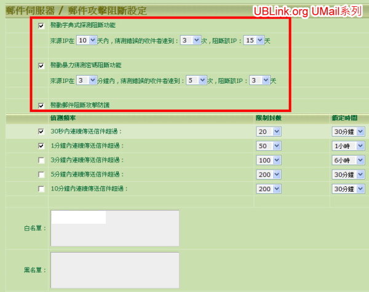The width and height of the screenshot is (369, 292).
Task: Open the 鎖定時間 dropdown for 10分鐘 rule
Action: (x=348, y=189)
